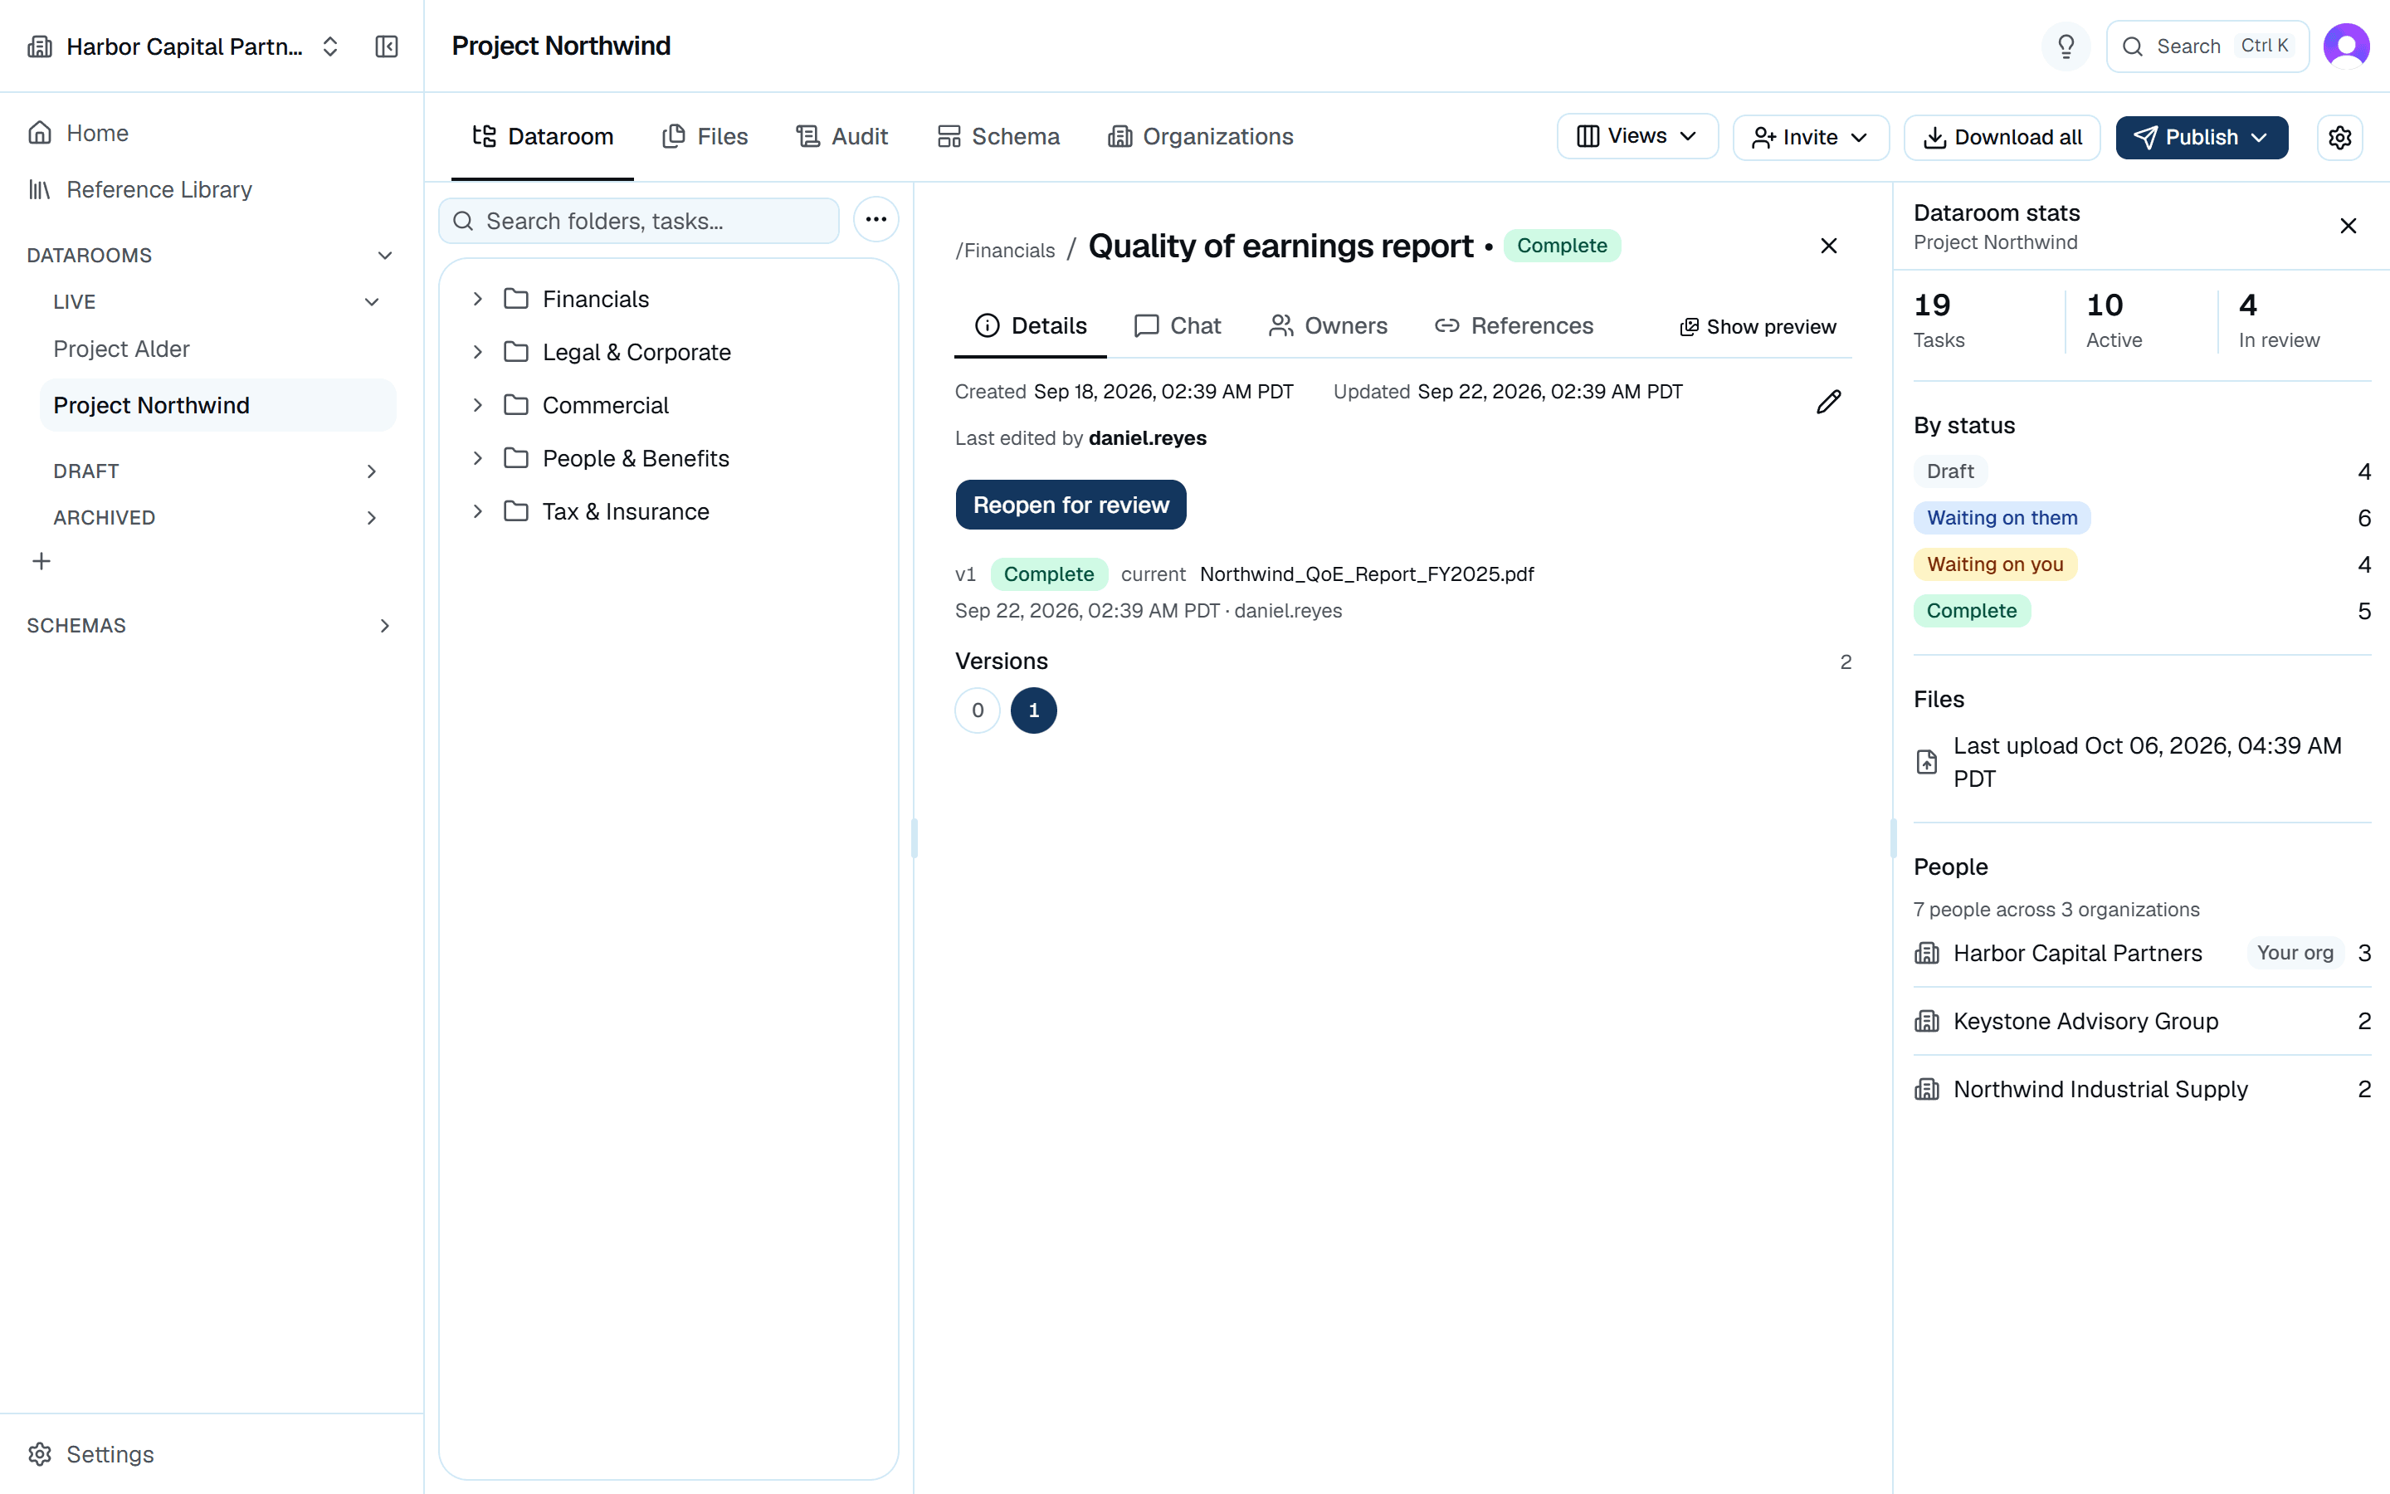Open dataroom settings gear icon
The height and width of the screenshot is (1494, 2390).
(x=2339, y=137)
